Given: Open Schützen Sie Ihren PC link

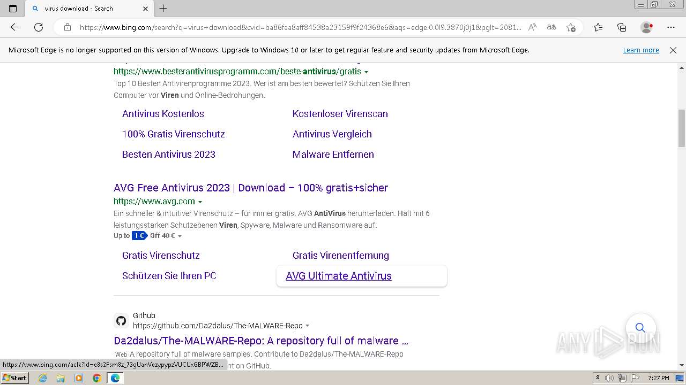Looking at the screenshot, I should click(x=169, y=276).
